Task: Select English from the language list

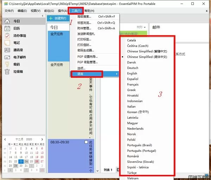Action: 132,73
